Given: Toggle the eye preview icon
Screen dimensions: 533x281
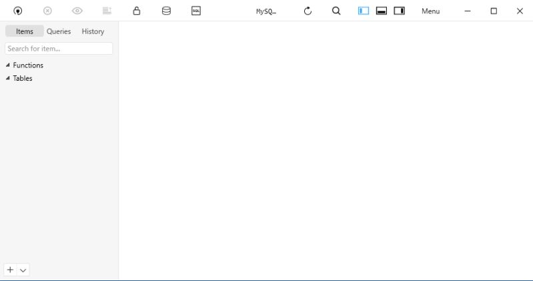Looking at the screenshot, I should click(77, 11).
